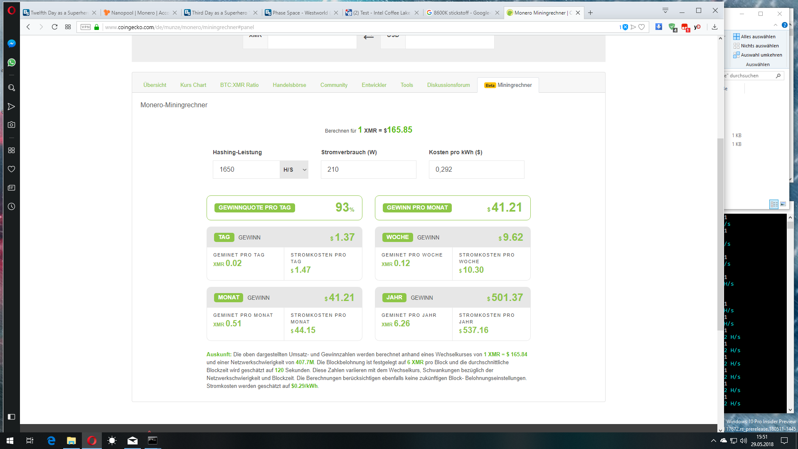Click the Diskussionsforum link
The image size is (798, 449).
coord(448,85)
